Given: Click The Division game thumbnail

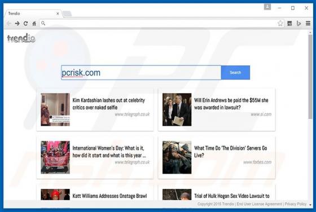Looking at the screenshot, I should tap(177, 157).
